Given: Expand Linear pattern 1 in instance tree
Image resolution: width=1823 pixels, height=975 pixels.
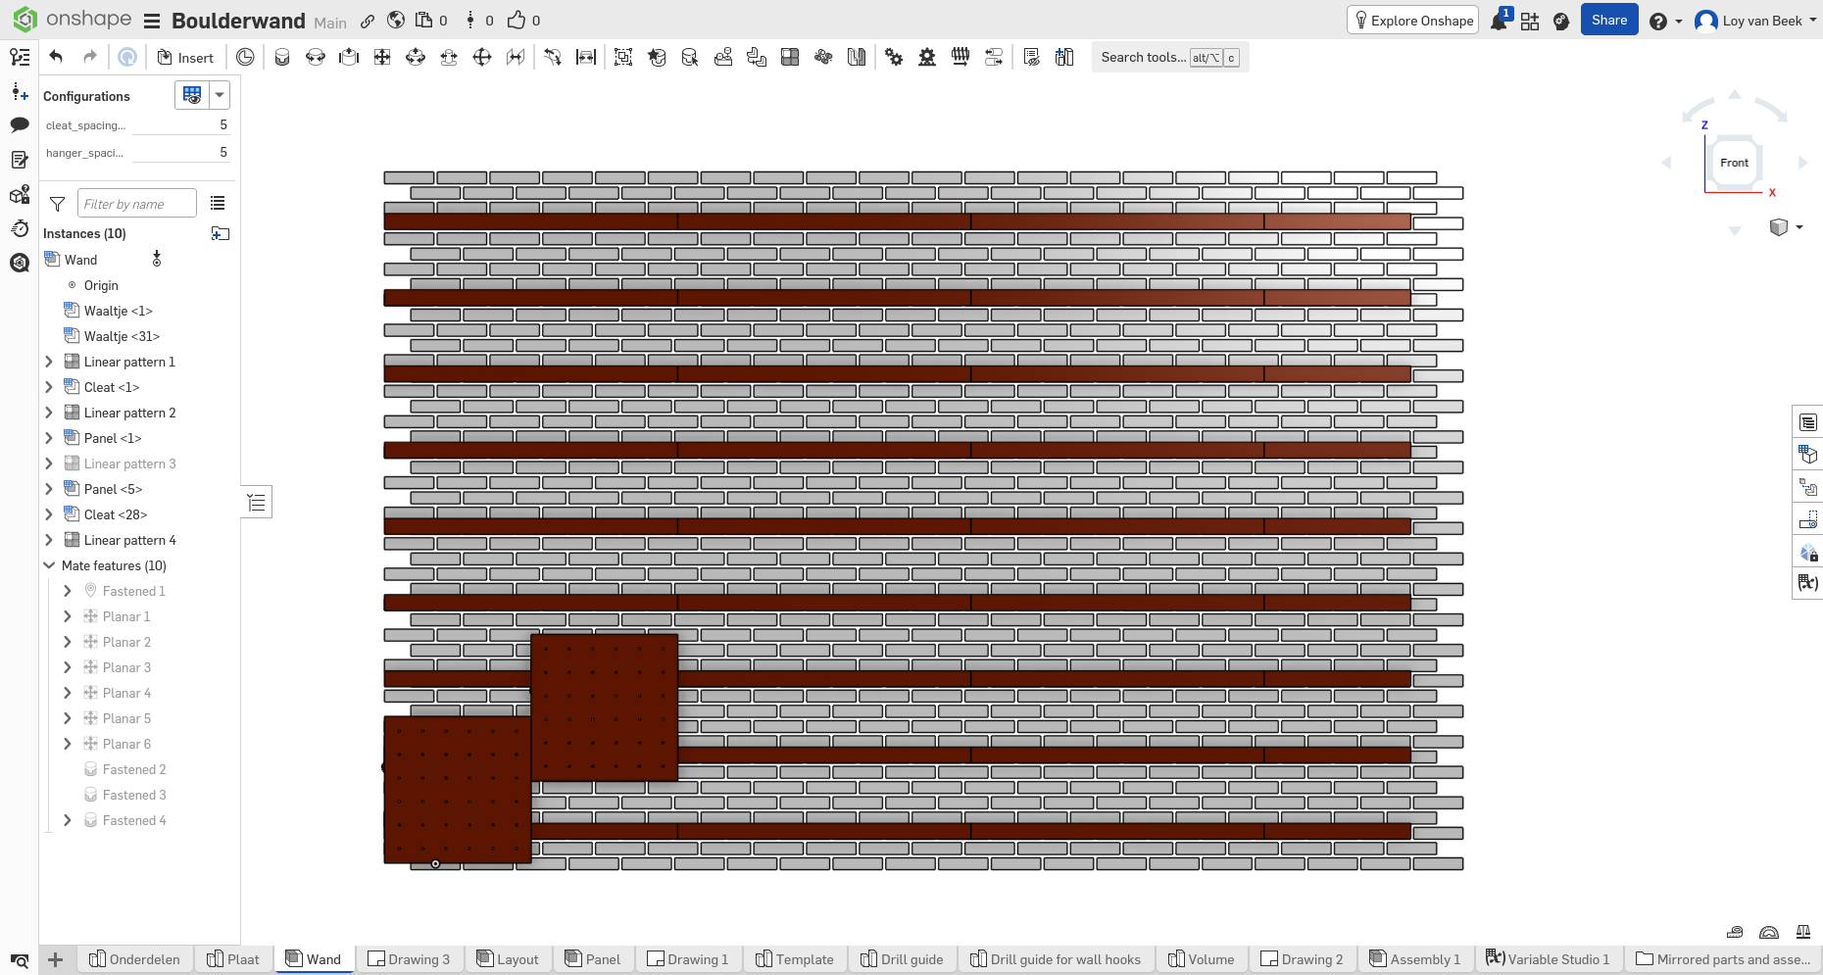Looking at the screenshot, I should [x=49, y=362].
